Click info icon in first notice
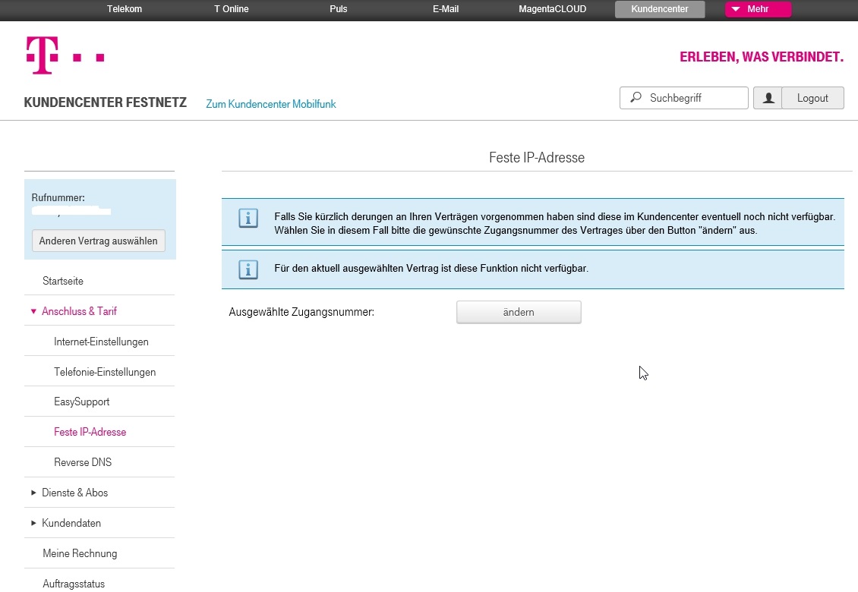858x592 pixels. (x=248, y=218)
